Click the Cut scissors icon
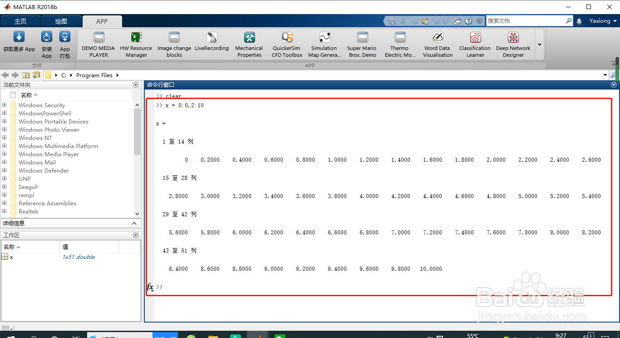Screen dimensions: 620x338 pyautogui.click(x=403, y=21)
